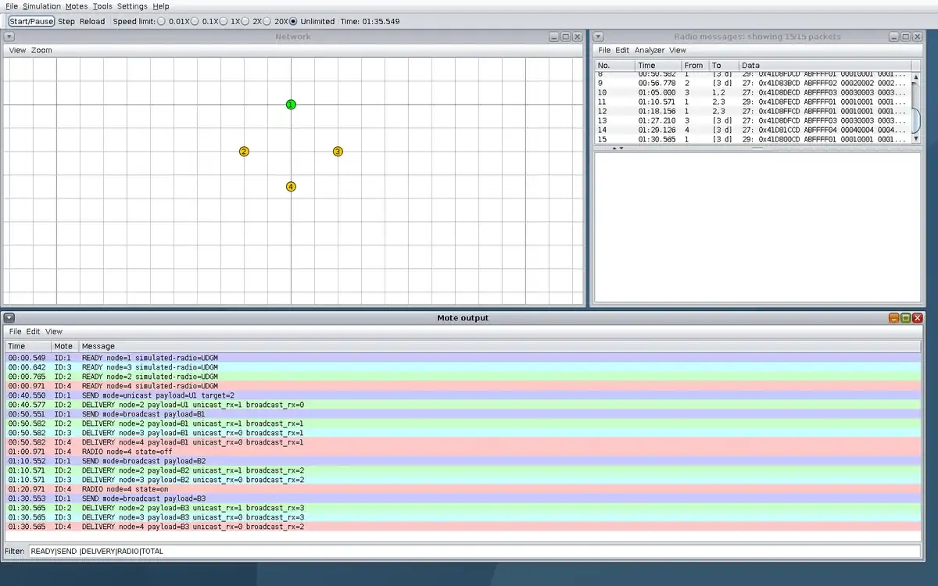Click Radio messages scrollbar up arrow

coord(916,77)
